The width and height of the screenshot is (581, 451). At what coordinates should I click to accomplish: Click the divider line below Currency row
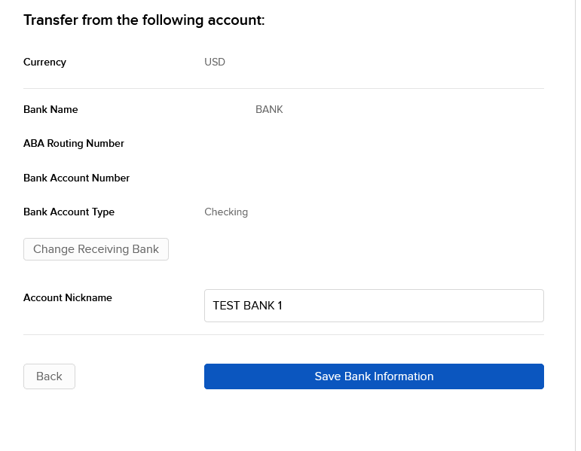283,89
